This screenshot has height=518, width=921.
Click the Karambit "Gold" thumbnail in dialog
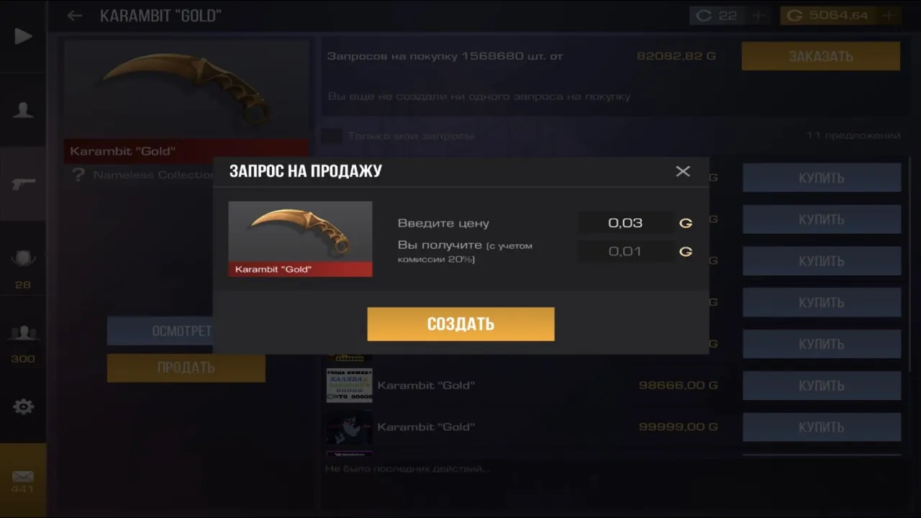click(x=300, y=239)
